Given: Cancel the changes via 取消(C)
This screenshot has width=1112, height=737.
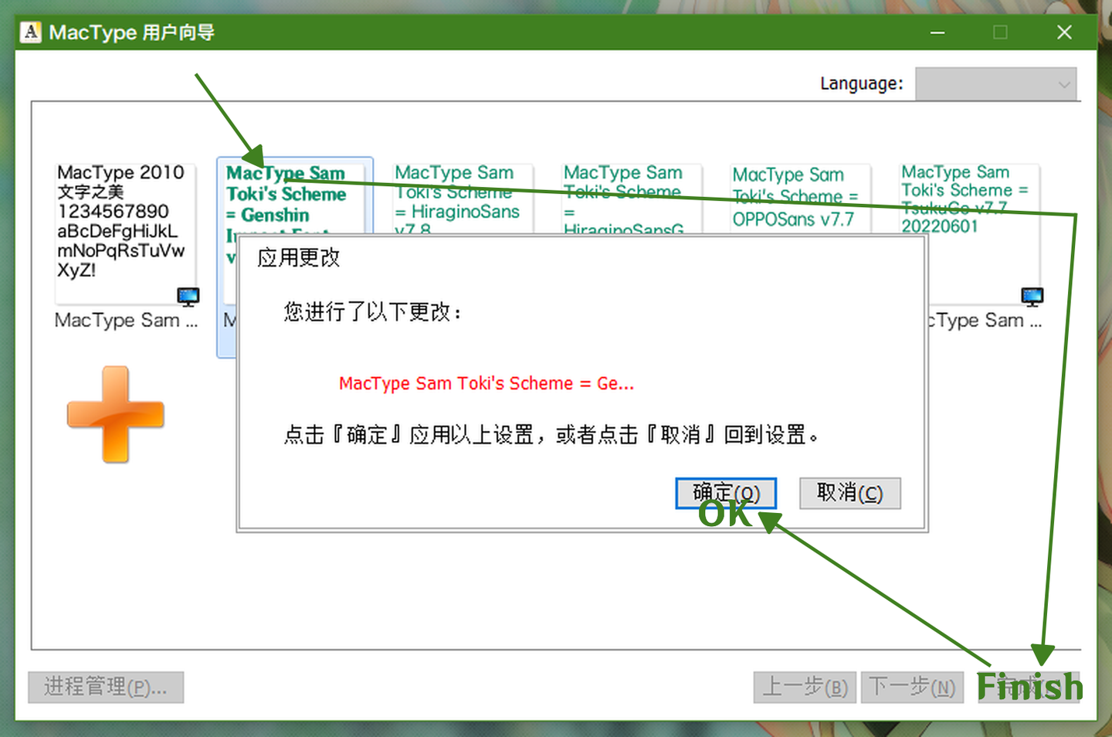Looking at the screenshot, I should pos(849,493).
